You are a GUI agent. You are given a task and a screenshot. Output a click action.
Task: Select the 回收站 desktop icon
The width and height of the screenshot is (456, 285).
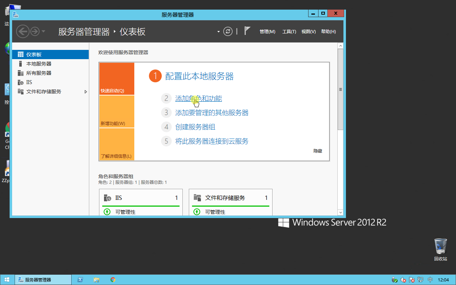click(441, 250)
